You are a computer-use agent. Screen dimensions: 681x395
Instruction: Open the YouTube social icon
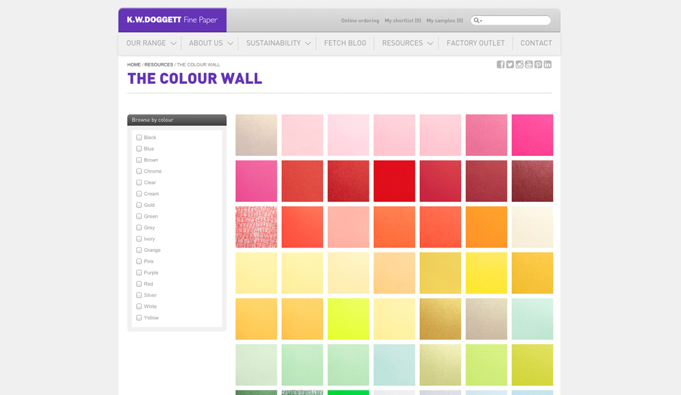pyautogui.click(x=529, y=64)
